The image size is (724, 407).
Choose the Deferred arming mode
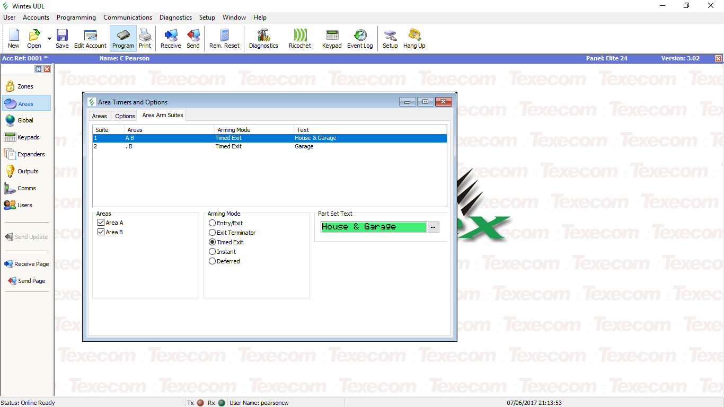coord(213,262)
